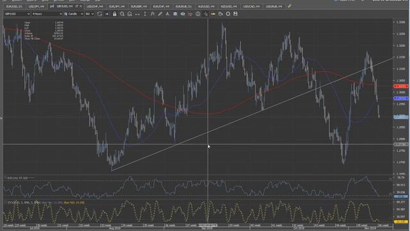Click the yellow stochastic value label on axis
Screen dimensions: 410x231
(401, 221)
